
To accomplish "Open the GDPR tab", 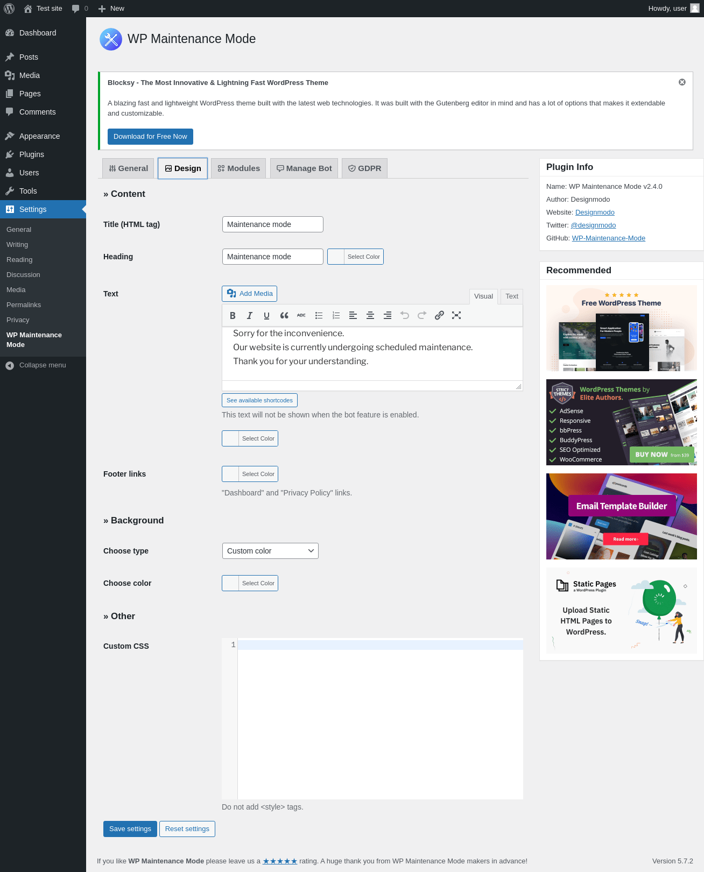I will click(364, 168).
